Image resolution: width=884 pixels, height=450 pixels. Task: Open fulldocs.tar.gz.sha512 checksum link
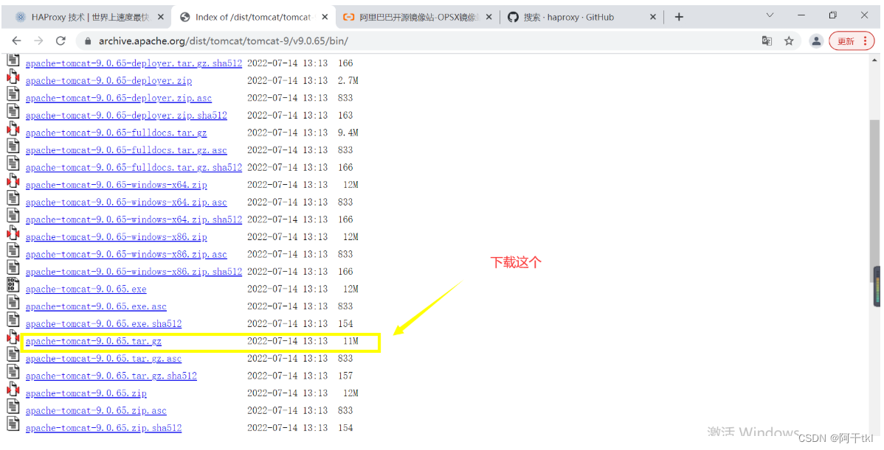[x=134, y=168]
